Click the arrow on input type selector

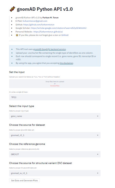(97, 116)
